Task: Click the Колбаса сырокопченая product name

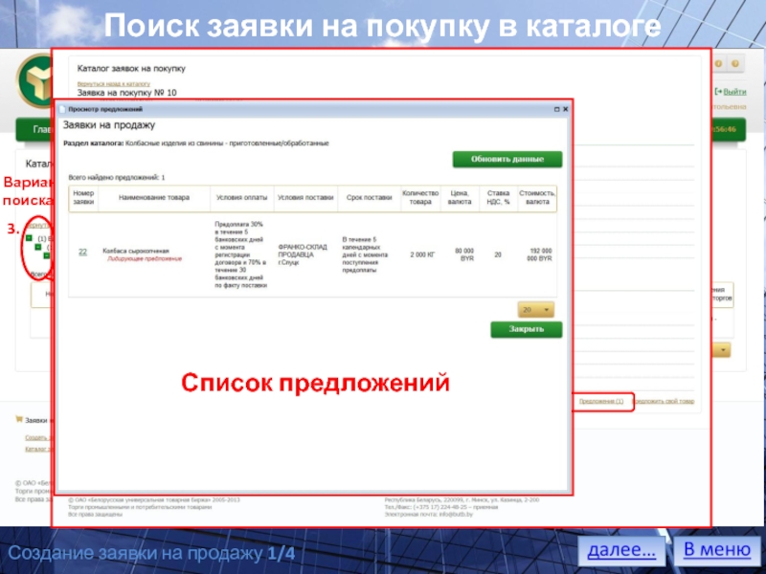Action: tap(135, 251)
